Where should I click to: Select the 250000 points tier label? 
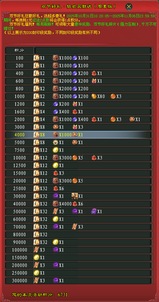tap(19, 273)
